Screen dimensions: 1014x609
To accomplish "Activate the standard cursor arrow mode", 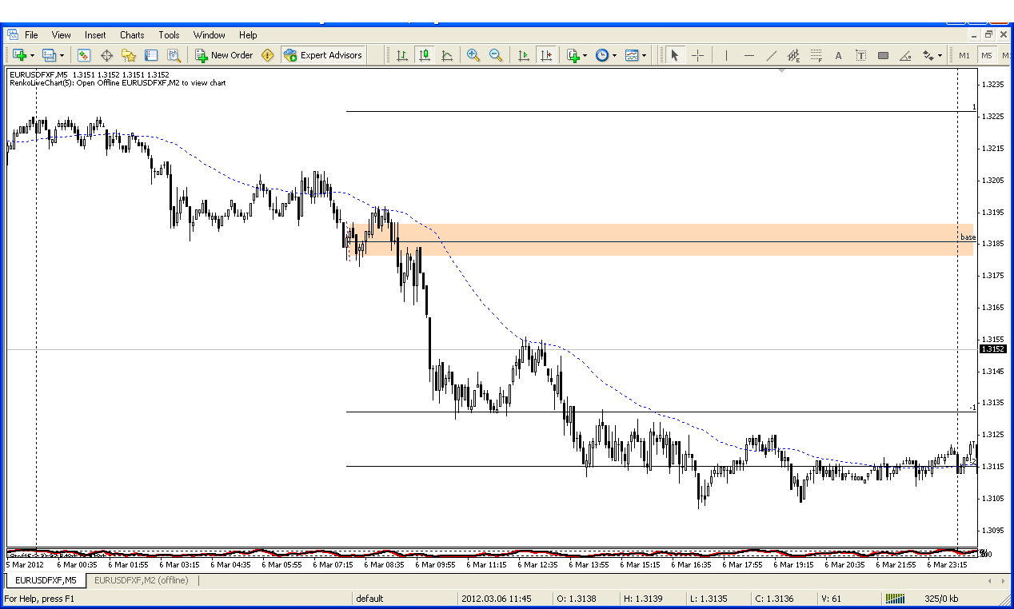I will [x=674, y=55].
